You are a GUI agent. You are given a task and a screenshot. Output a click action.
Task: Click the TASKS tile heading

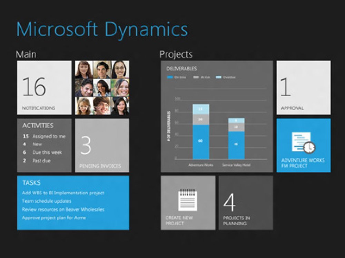[31, 183]
